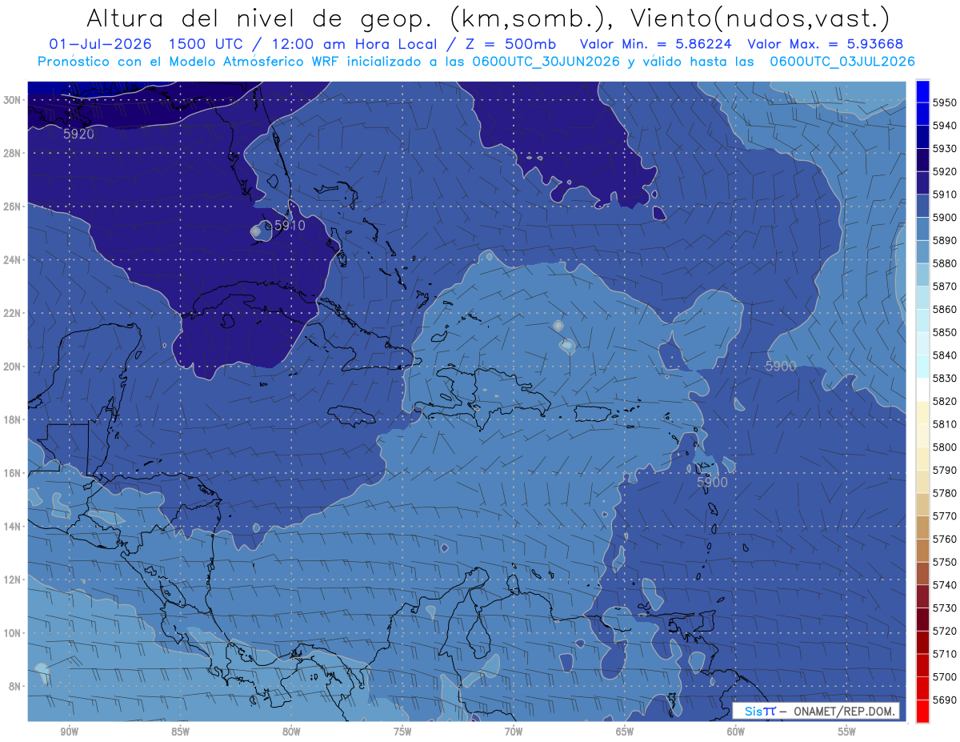Image resolution: width=960 pixels, height=742 pixels.
Task: Click the '10N' latitude axis label
Action: (x=13, y=632)
